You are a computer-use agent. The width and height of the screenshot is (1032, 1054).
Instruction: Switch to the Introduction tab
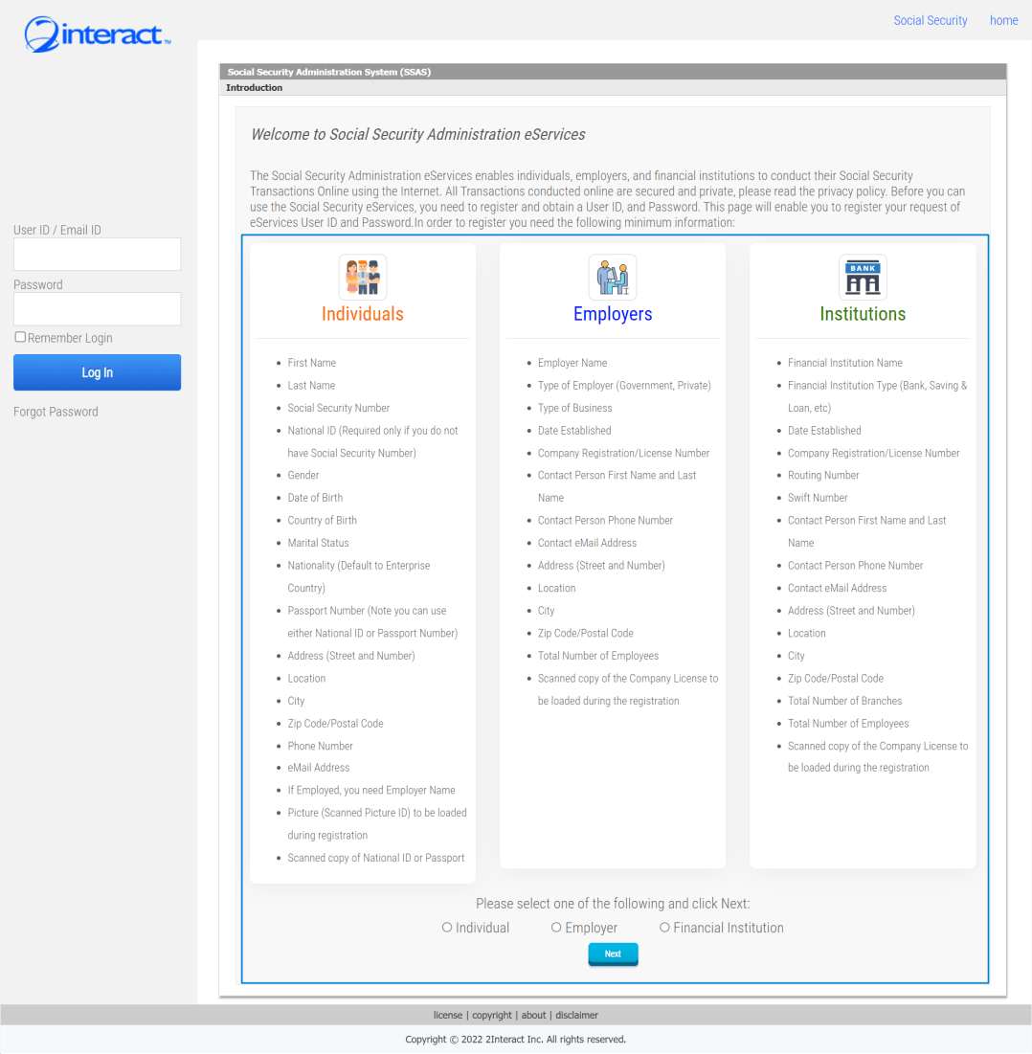tap(254, 87)
